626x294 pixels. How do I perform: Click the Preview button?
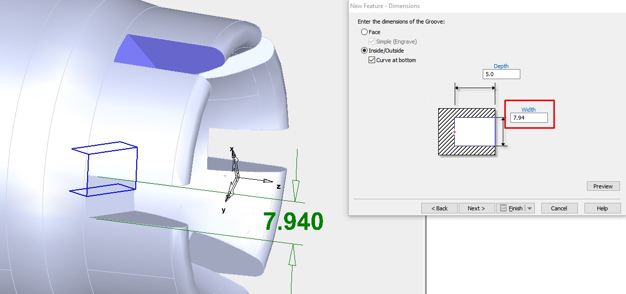coord(602,186)
